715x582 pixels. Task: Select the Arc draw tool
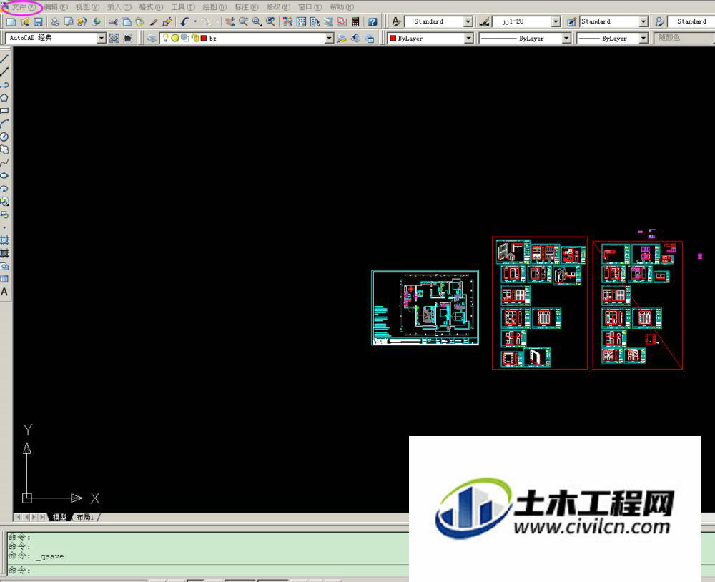[x=4, y=124]
